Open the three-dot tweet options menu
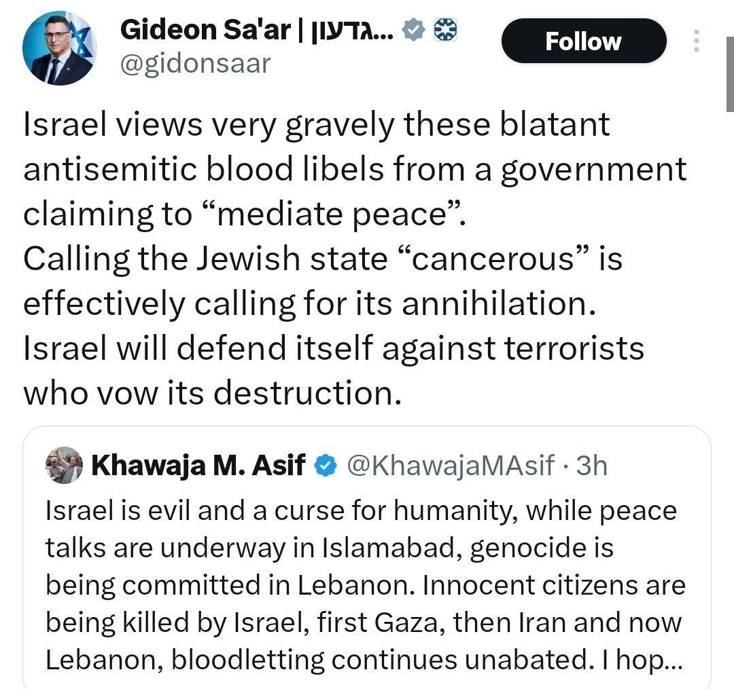734x689 pixels. tap(695, 41)
